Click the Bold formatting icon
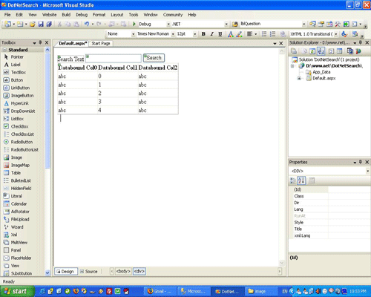The height and width of the screenshot is (297, 371). 203,34
